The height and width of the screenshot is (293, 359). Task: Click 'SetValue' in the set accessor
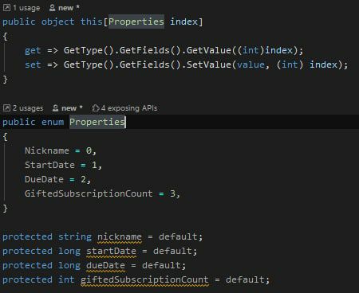click(x=209, y=64)
